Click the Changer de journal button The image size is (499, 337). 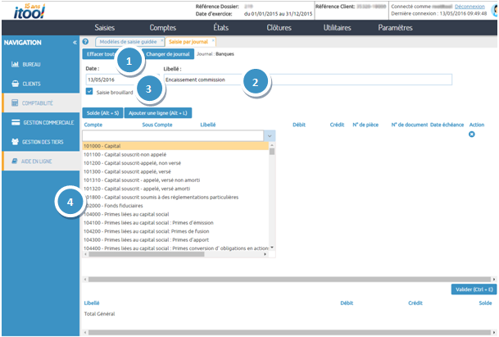tap(169, 54)
